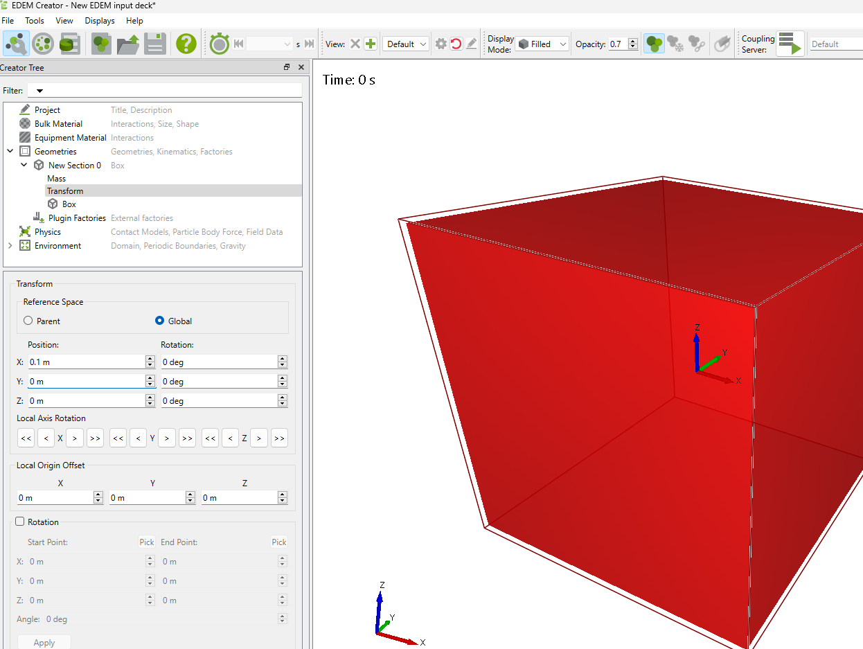The image size is (863, 649).
Task: Select Plugin Factories in the tree
Action: pyautogui.click(x=77, y=218)
